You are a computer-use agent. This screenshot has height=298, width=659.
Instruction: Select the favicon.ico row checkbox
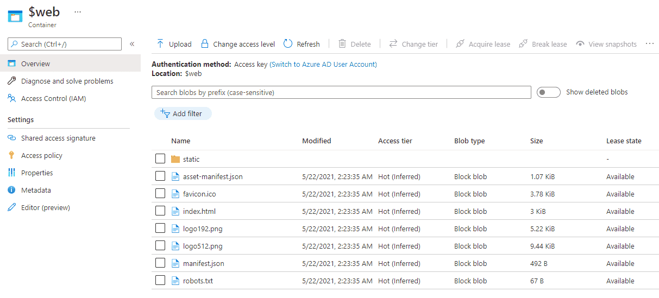(160, 193)
